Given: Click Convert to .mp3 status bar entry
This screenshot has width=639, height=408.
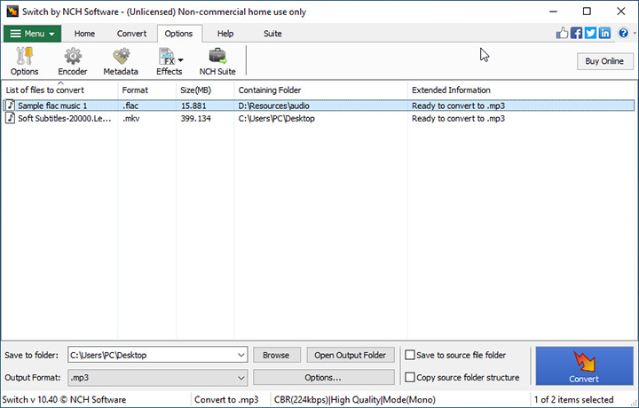Looking at the screenshot, I should click(x=226, y=400).
